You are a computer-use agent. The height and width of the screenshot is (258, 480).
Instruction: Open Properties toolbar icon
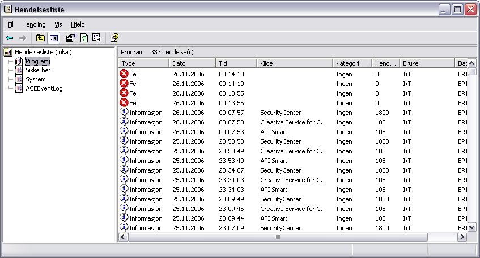pyautogui.click(x=71, y=38)
